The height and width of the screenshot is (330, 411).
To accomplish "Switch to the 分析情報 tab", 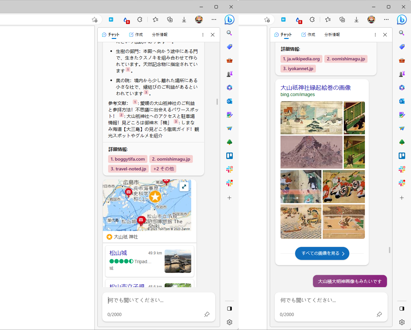I will coord(159,34).
